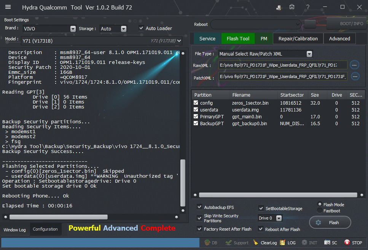The width and height of the screenshot is (368, 250).
Task: Click the Flash button
Action: (x=330, y=223)
